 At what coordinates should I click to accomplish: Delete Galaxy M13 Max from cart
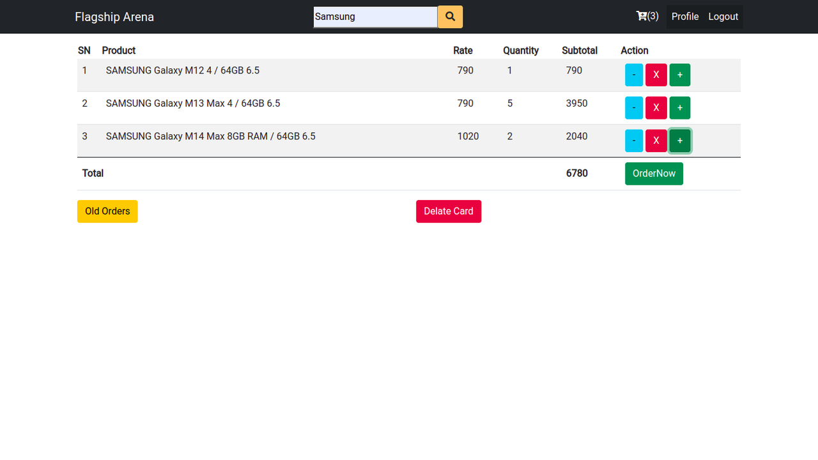point(656,107)
